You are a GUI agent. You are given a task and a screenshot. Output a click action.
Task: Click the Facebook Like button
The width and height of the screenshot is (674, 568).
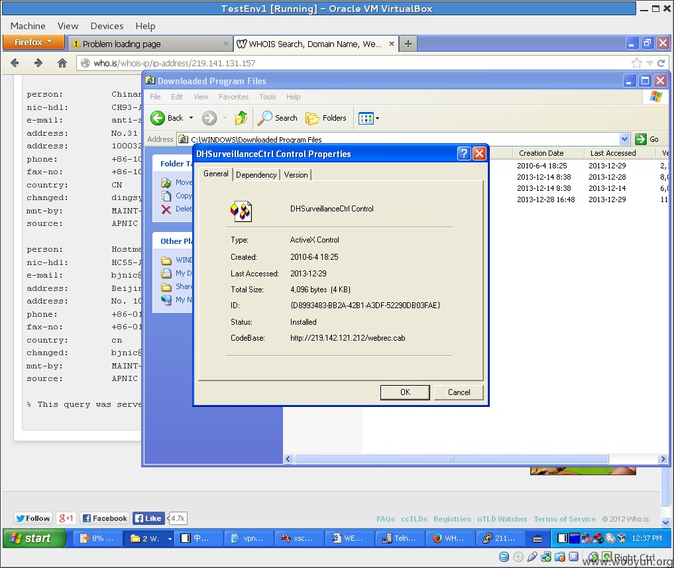point(148,518)
